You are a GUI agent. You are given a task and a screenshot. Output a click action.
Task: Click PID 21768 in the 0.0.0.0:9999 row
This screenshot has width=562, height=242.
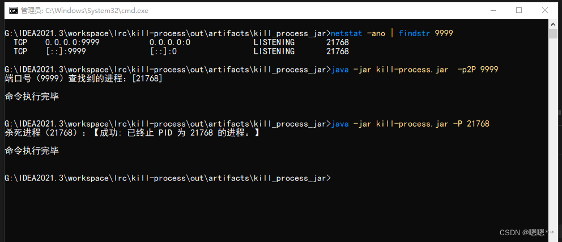point(338,42)
